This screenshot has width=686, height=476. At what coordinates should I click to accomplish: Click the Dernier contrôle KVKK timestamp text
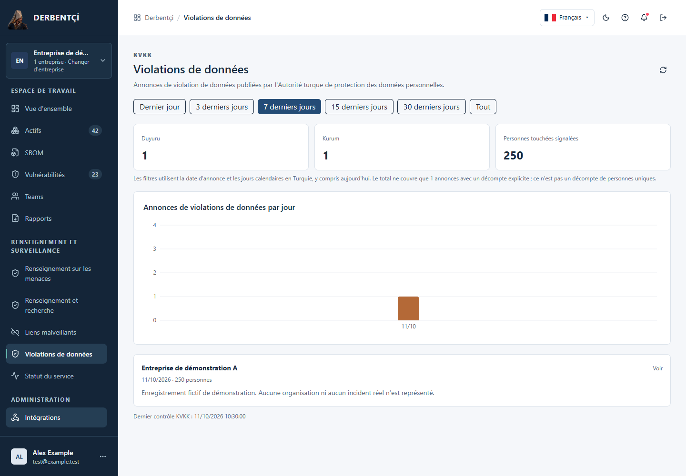click(x=190, y=416)
